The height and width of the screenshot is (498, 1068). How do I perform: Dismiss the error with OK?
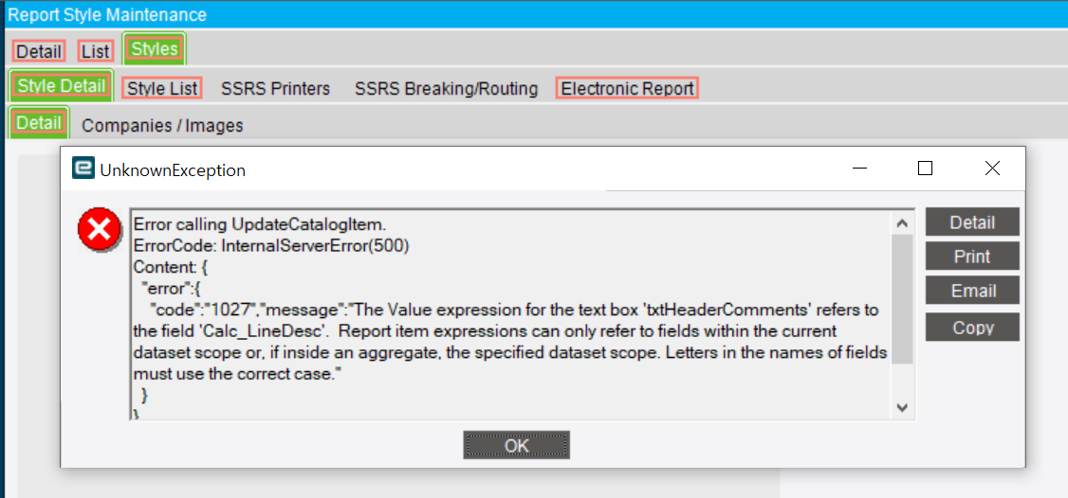click(x=516, y=445)
